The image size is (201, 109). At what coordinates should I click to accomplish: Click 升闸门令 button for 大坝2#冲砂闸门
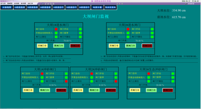[x=78, y=90]
